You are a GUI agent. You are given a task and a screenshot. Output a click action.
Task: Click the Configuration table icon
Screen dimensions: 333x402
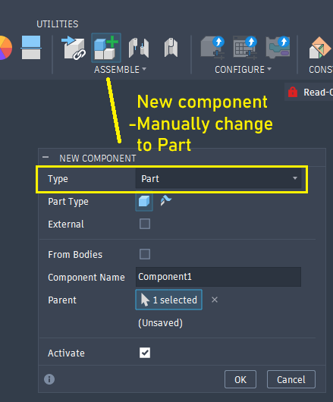[245, 48]
